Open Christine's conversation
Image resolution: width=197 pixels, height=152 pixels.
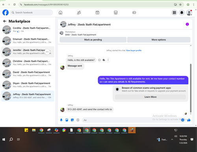[28, 63]
